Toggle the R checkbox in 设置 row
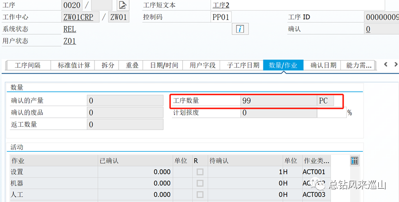 point(200,172)
